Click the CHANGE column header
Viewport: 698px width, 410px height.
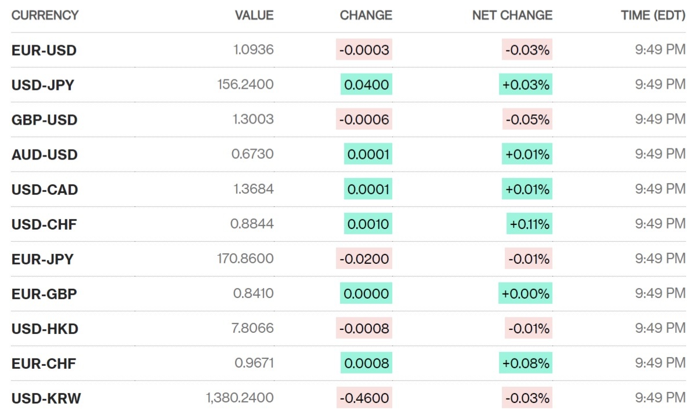pos(366,16)
